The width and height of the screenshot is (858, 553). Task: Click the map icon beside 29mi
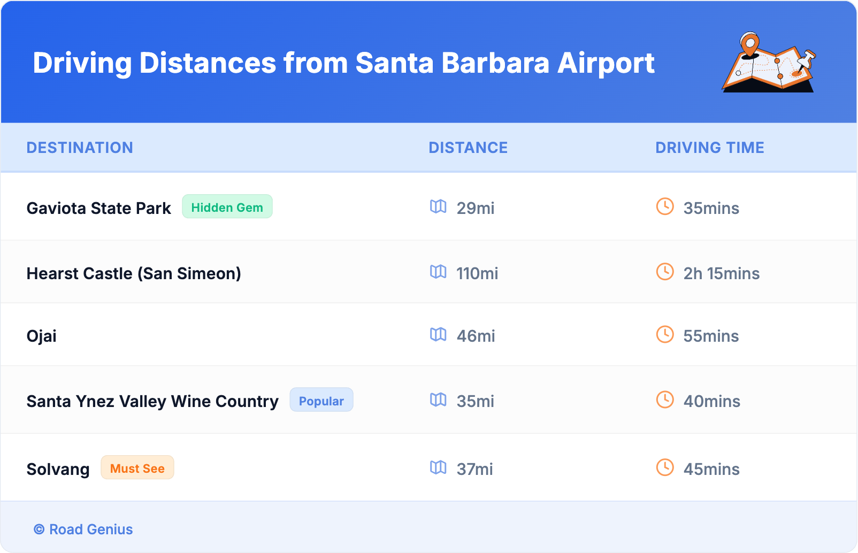tap(438, 206)
